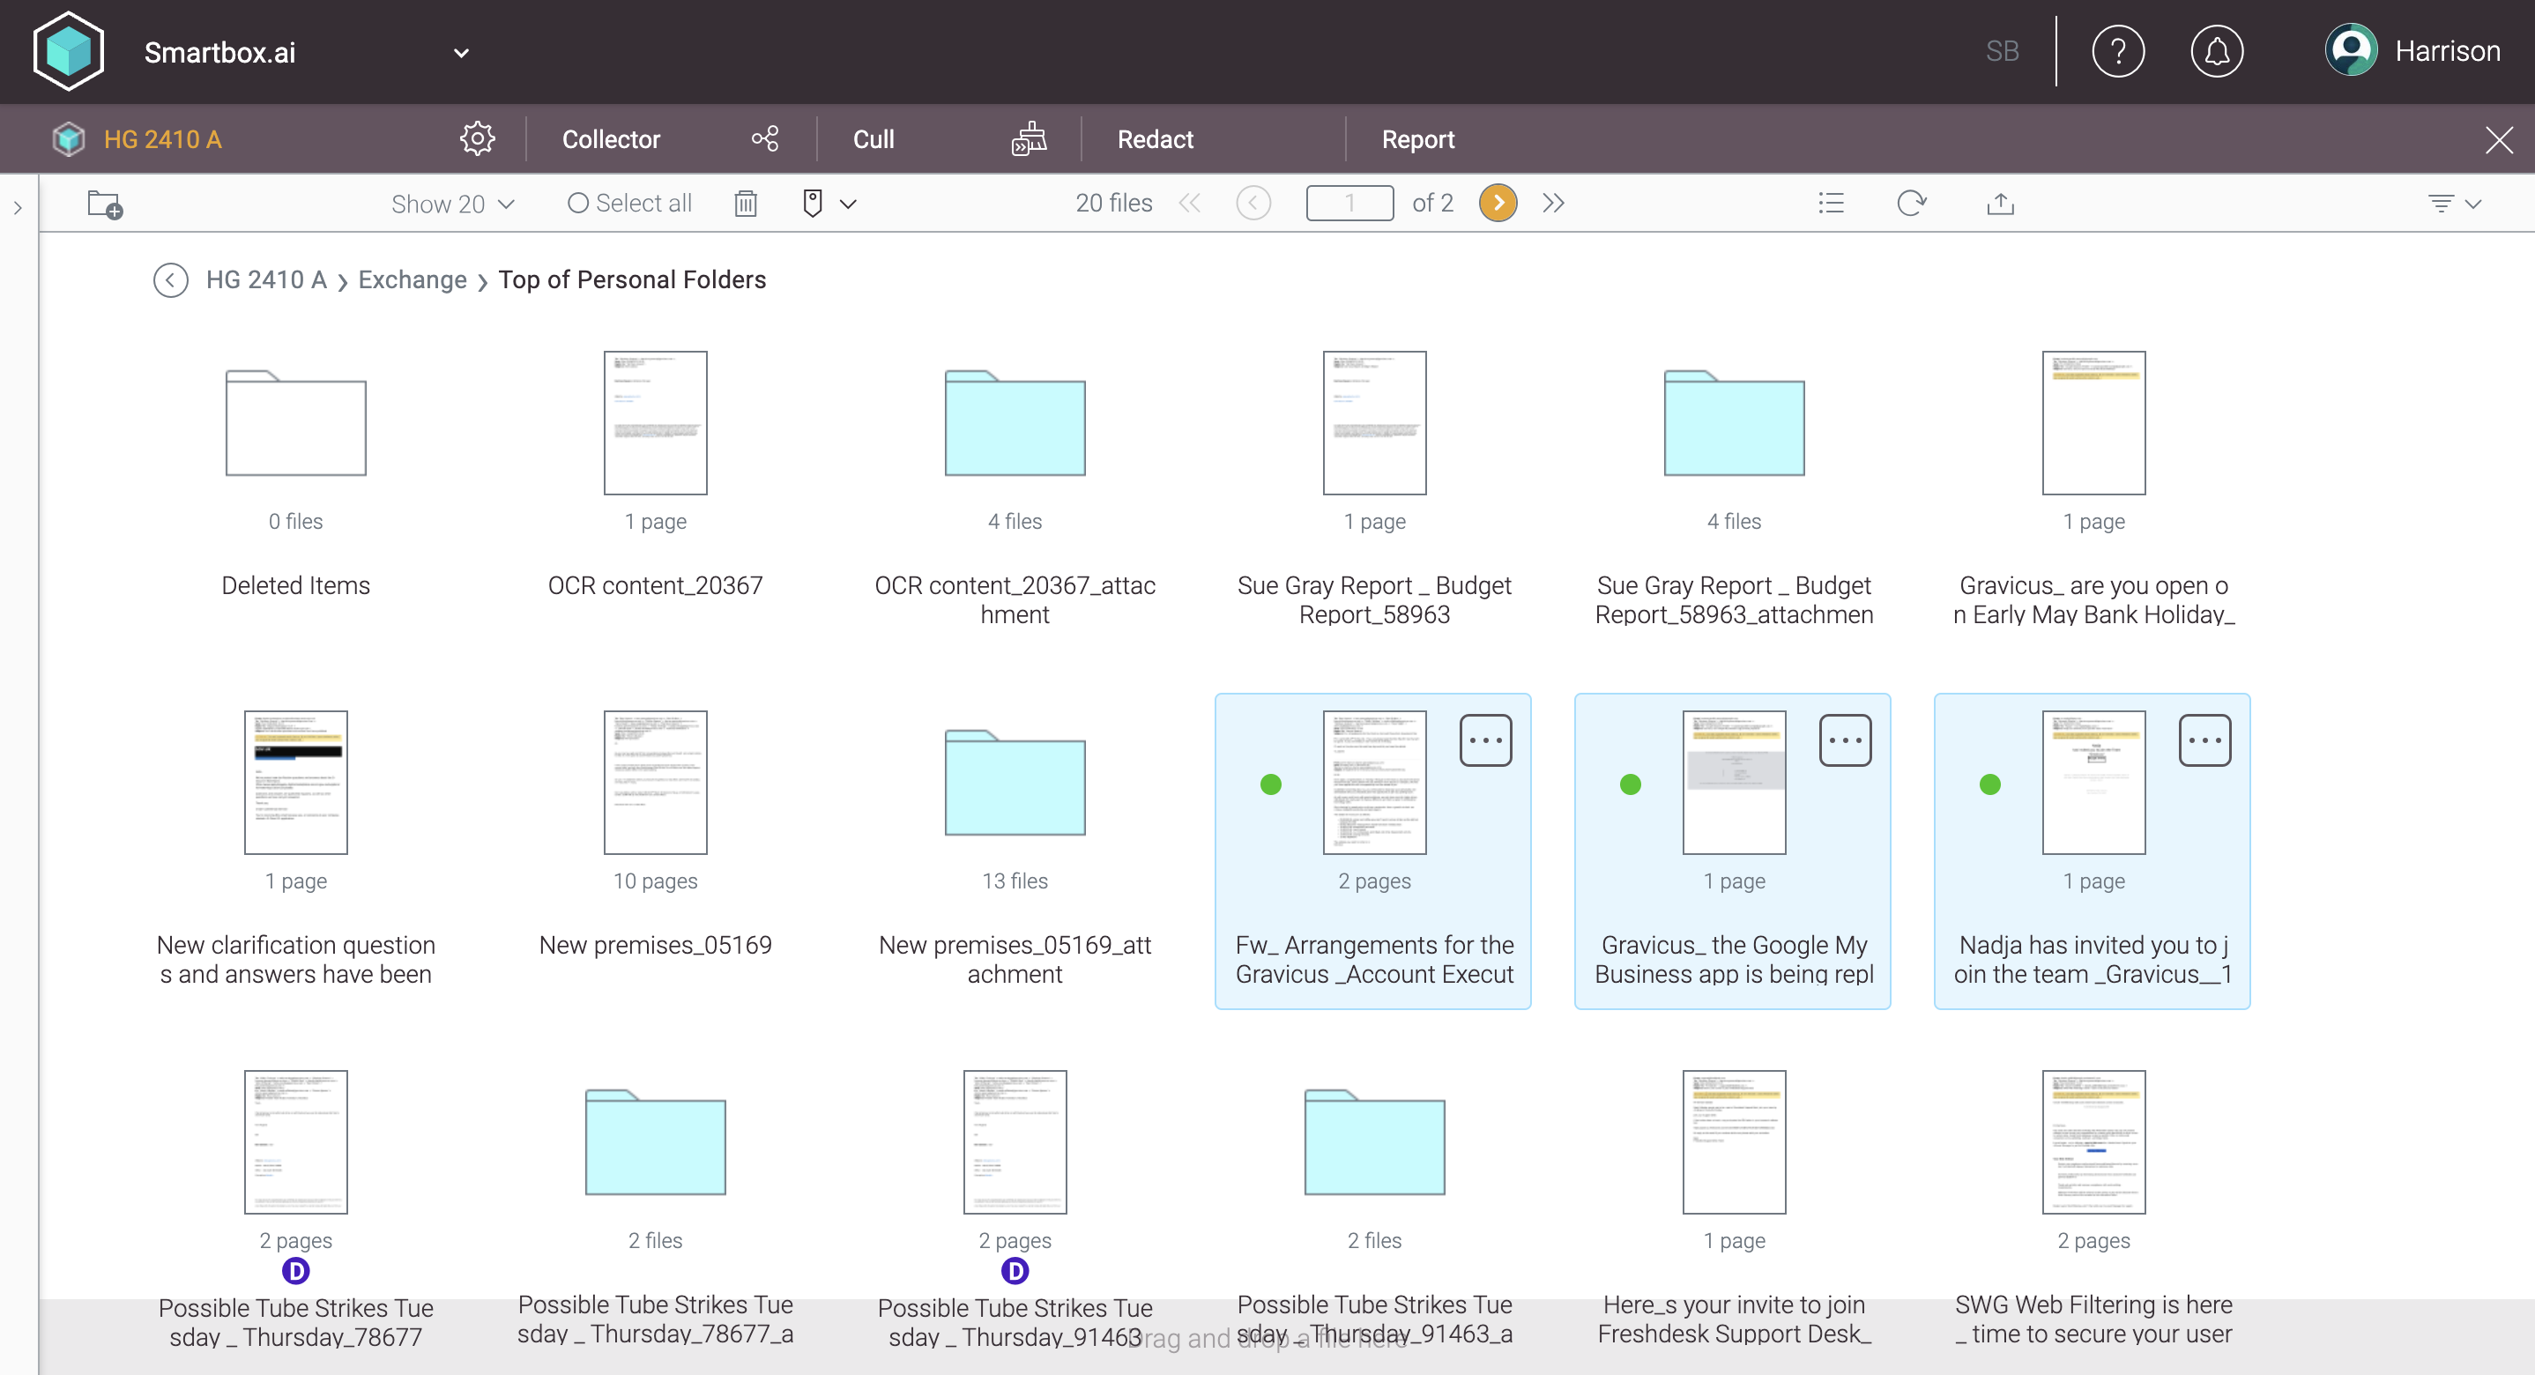This screenshot has height=1375, width=2535.
Task: Open the Redact tab
Action: (x=1155, y=138)
